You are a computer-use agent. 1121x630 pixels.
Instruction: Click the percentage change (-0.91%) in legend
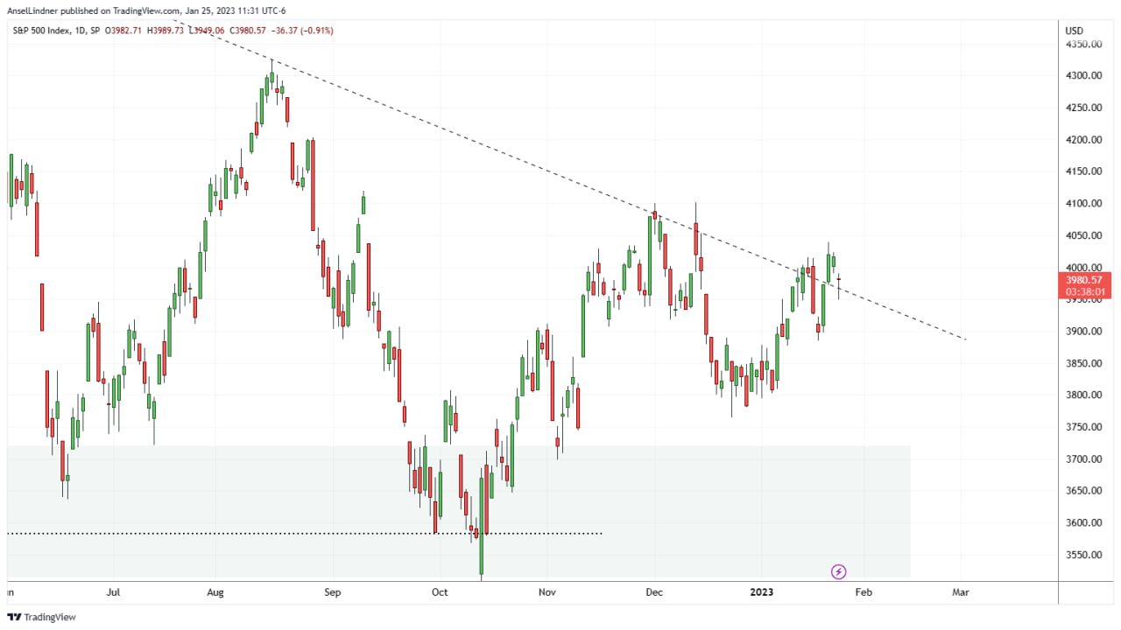pos(315,29)
